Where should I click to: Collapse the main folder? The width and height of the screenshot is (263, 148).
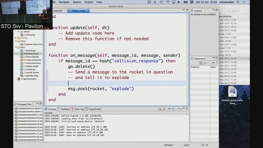click(16, 48)
